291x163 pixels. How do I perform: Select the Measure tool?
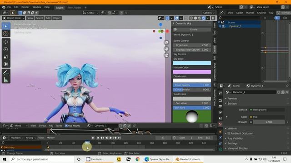point(6,80)
